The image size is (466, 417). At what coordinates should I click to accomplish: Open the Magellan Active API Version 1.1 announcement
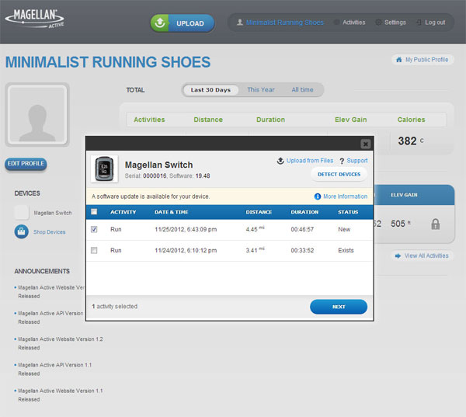pyautogui.click(x=54, y=369)
